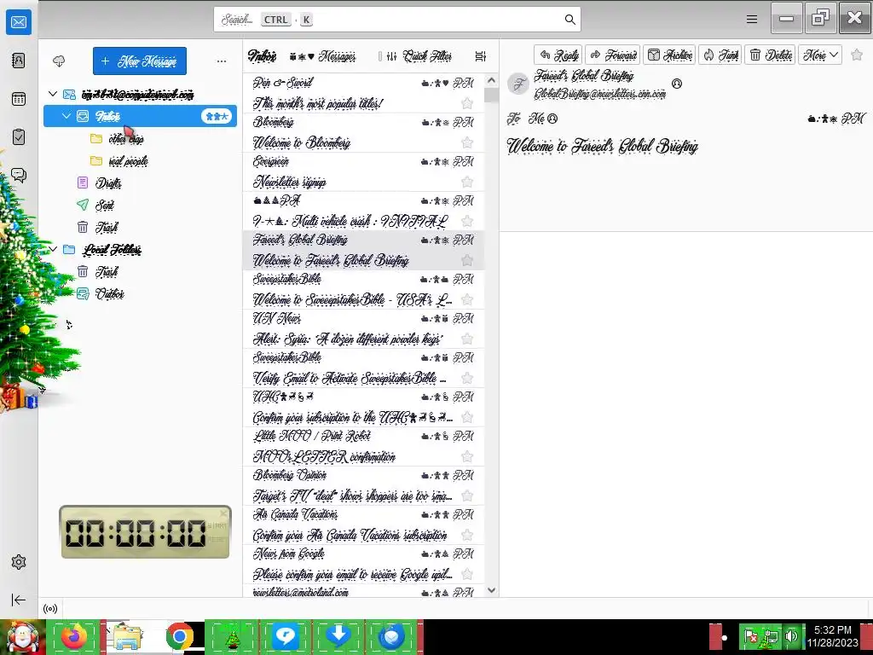Image resolution: width=873 pixels, height=655 pixels.
Task: Click the message list scrollbar thumb
Action: point(491,96)
